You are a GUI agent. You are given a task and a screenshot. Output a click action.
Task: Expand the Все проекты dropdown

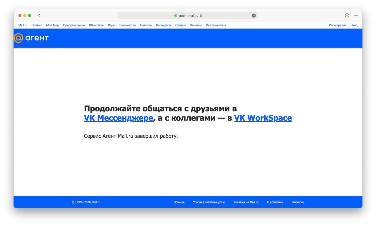click(x=216, y=25)
